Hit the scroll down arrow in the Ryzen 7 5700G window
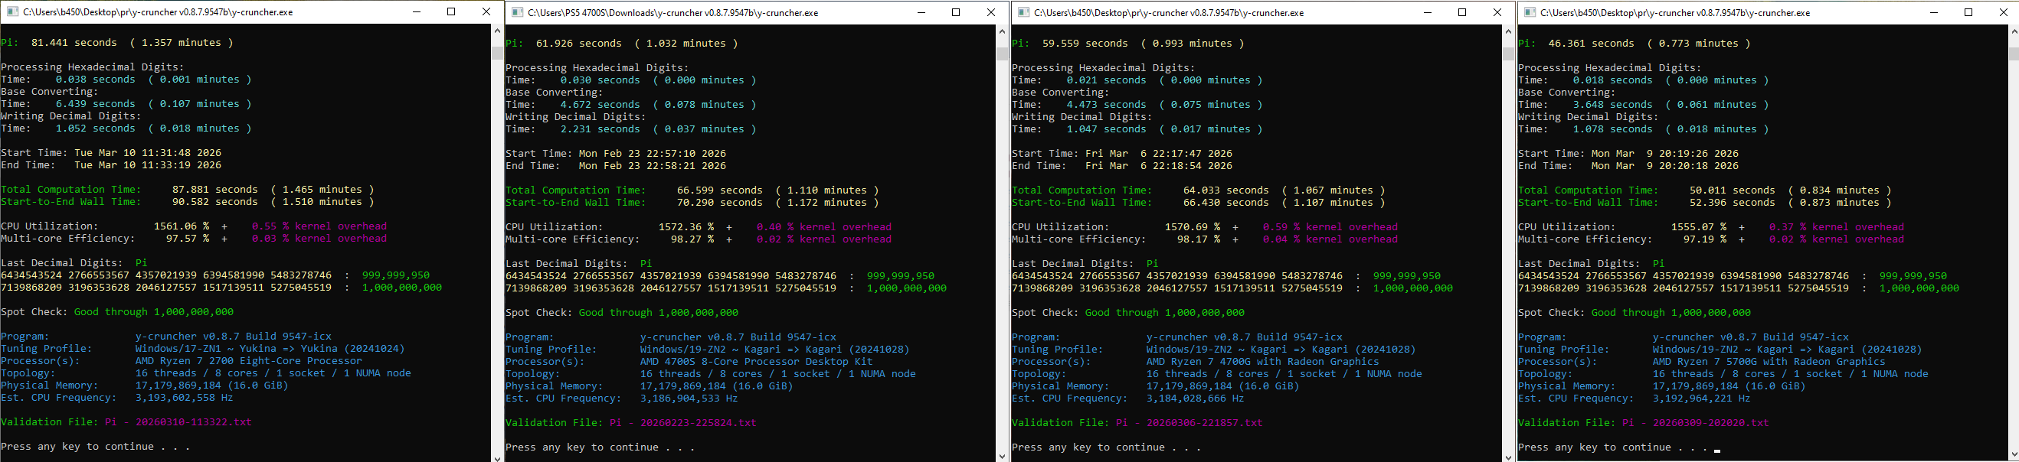The height and width of the screenshot is (462, 2019). [x=2013, y=456]
